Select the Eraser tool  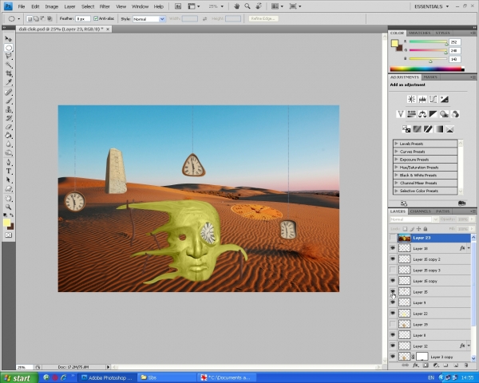click(8, 127)
